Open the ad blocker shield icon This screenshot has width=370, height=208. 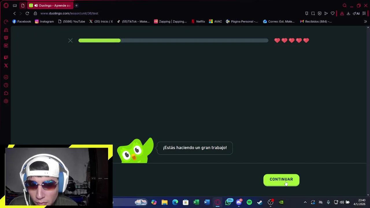click(320, 13)
